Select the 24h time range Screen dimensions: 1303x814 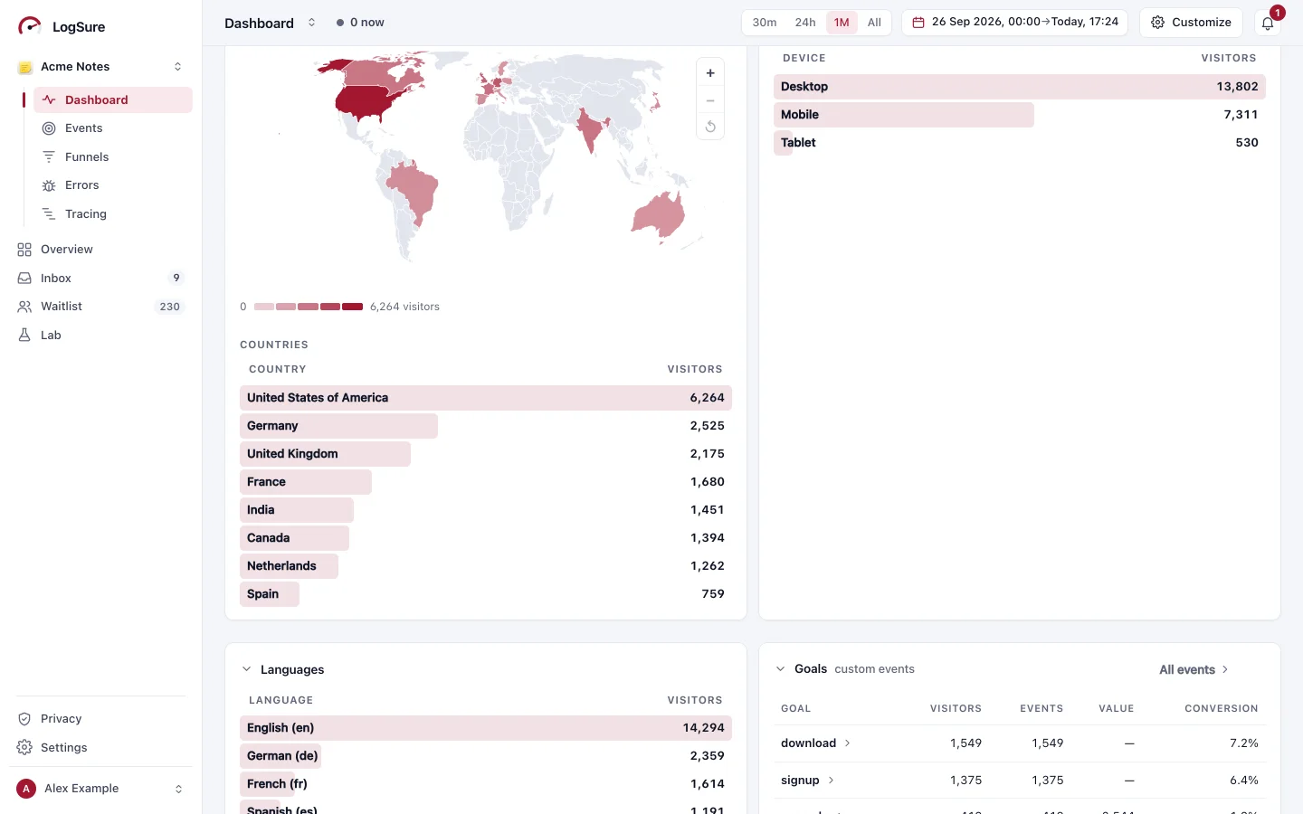point(805,23)
